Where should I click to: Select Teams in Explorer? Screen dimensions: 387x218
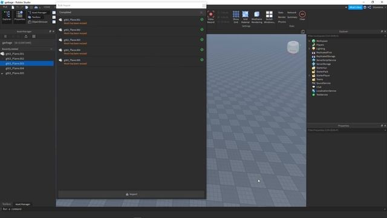[319, 79]
